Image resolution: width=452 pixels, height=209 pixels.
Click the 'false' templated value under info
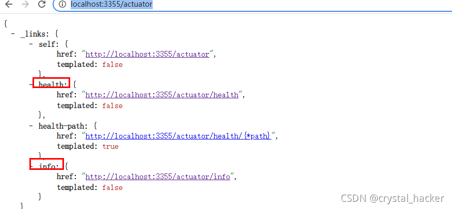(112, 187)
